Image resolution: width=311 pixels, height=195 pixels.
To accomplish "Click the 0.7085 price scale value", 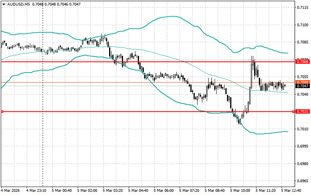I will [x=303, y=42].
